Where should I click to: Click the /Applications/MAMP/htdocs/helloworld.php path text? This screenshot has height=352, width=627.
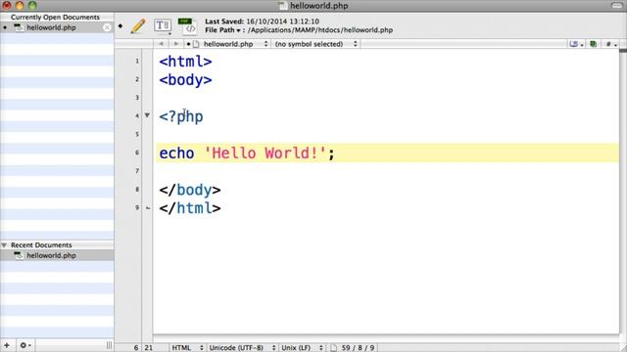point(320,30)
